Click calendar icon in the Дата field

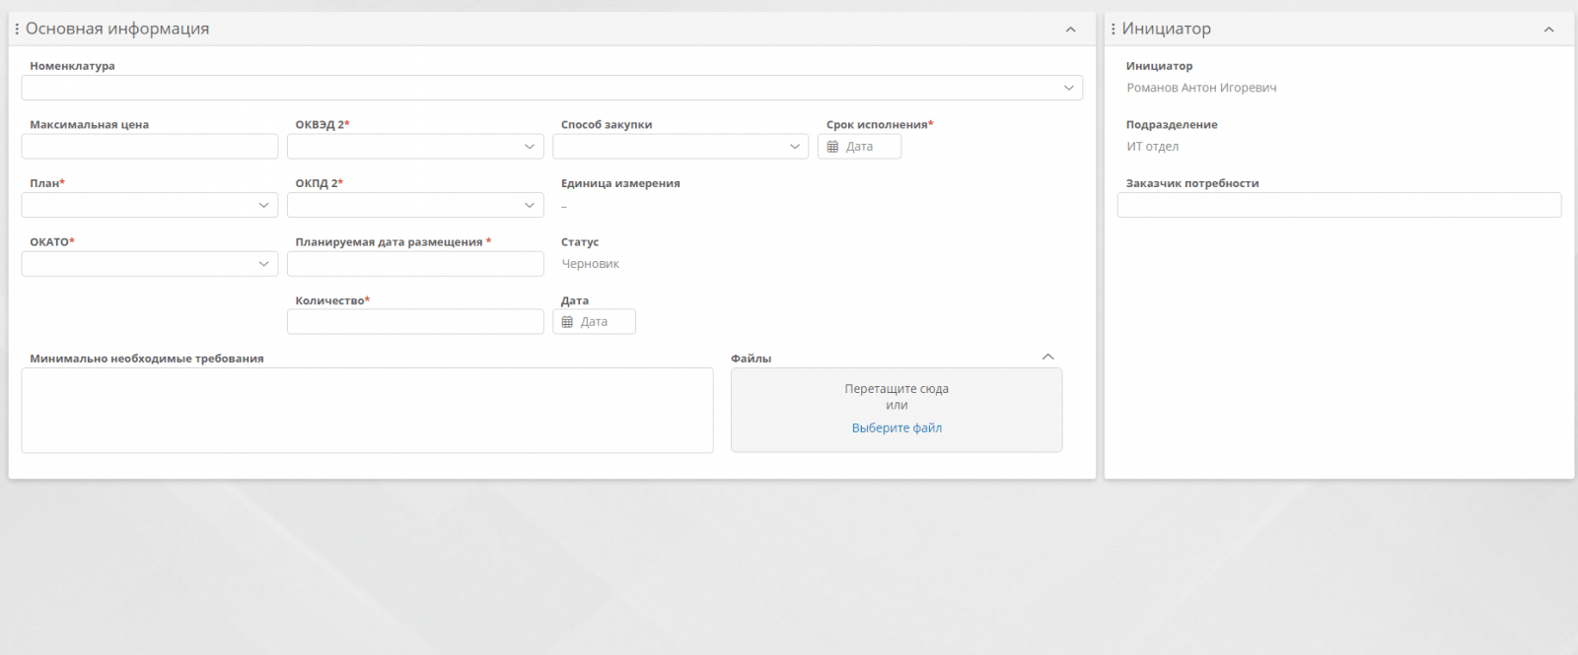click(x=567, y=322)
